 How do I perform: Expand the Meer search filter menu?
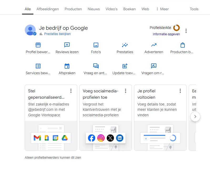pyautogui.click(x=162, y=9)
